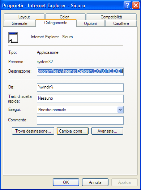Click in the empty Commento field
Image resolution: width=141 pixels, height=190 pixels.
point(80,120)
